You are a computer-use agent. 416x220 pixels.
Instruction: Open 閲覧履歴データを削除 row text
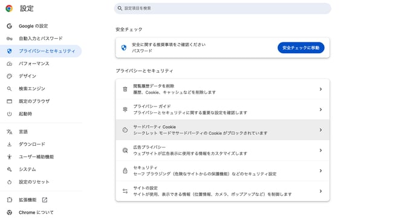174,89
